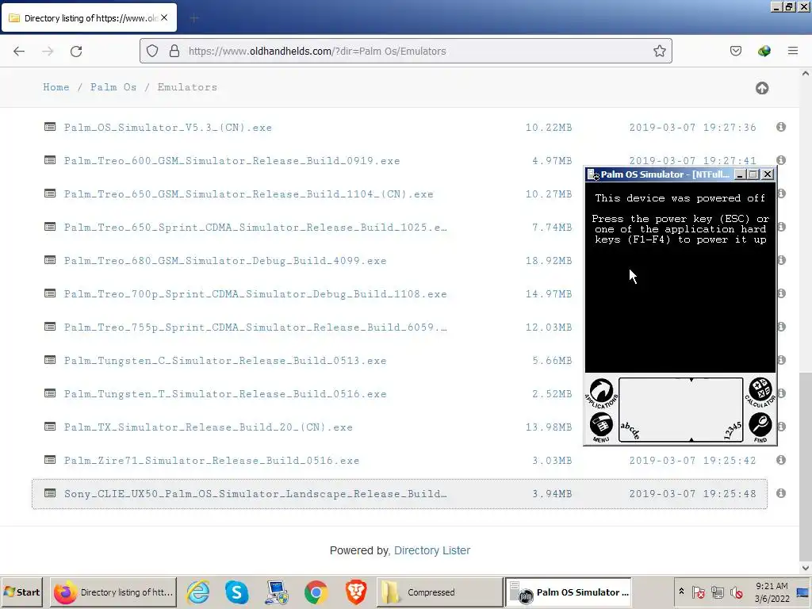Open the Firefox application menu

(x=792, y=51)
